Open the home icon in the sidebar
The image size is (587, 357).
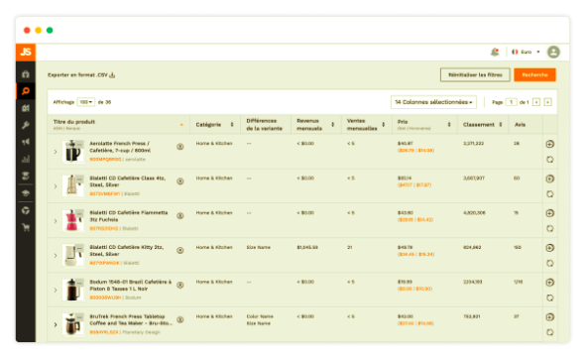coord(26,74)
